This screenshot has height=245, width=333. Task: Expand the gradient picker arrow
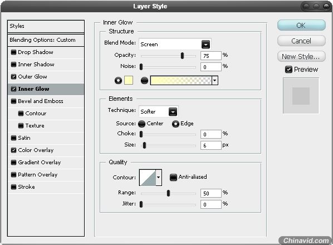click(x=215, y=81)
